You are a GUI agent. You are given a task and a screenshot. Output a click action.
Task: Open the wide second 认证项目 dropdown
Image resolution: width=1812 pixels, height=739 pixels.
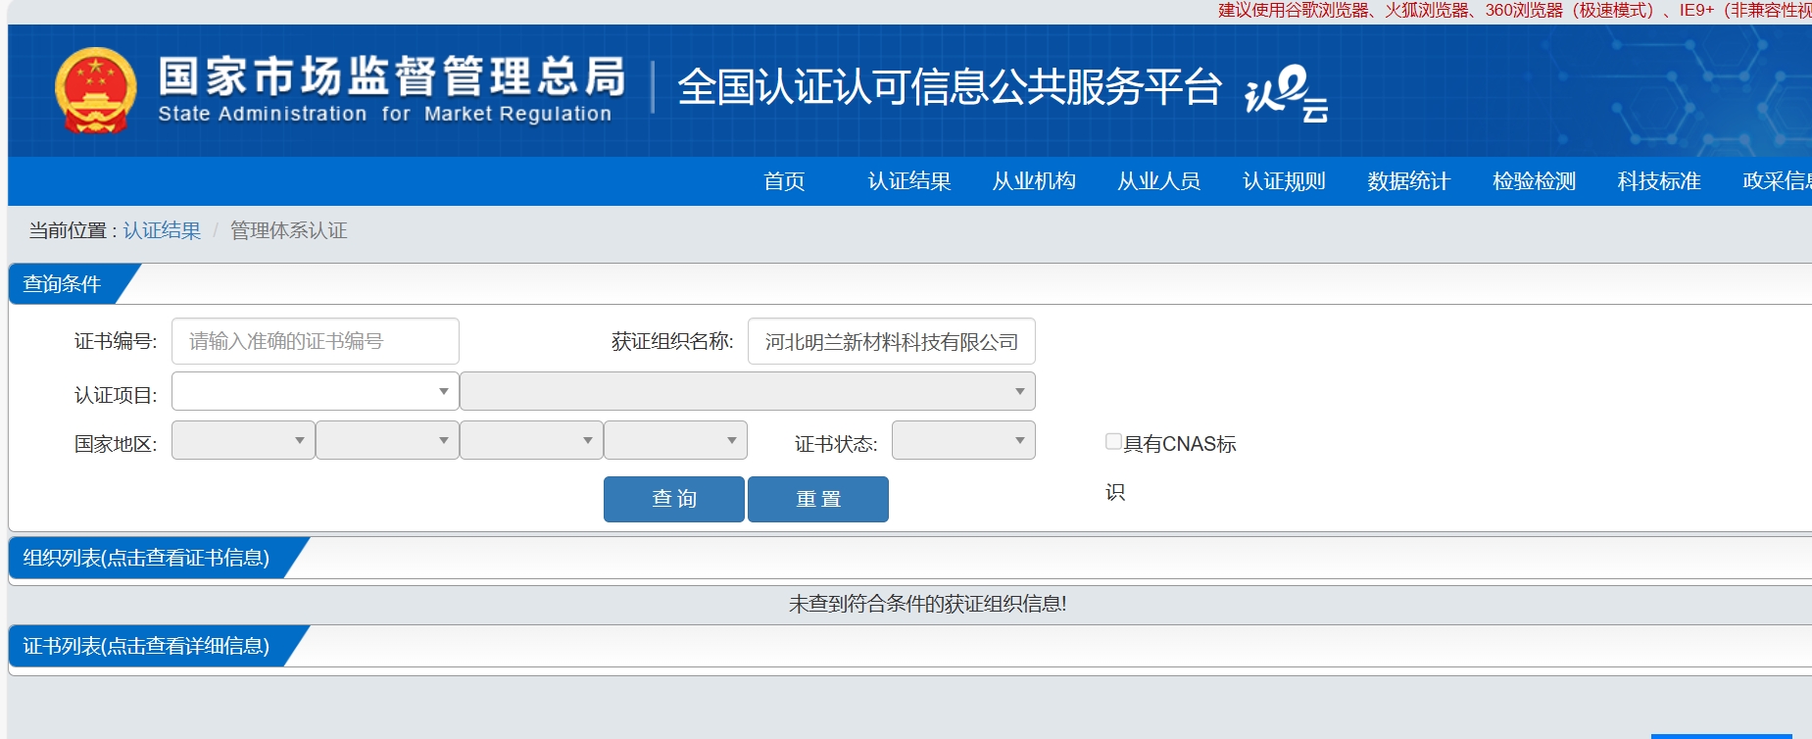click(748, 391)
